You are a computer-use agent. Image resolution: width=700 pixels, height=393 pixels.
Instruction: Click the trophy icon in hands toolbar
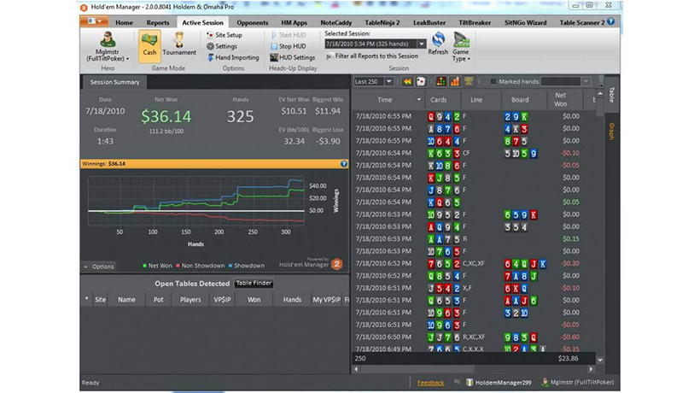pyautogui.click(x=469, y=81)
